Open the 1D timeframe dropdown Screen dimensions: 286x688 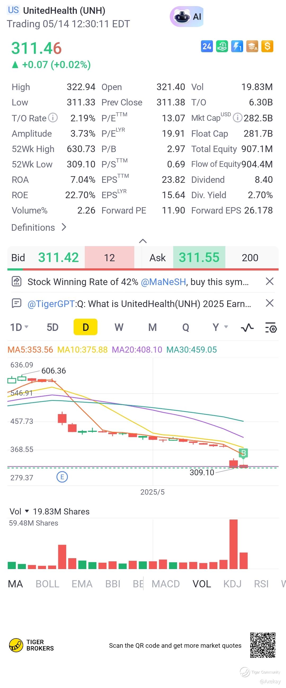[19, 327]
